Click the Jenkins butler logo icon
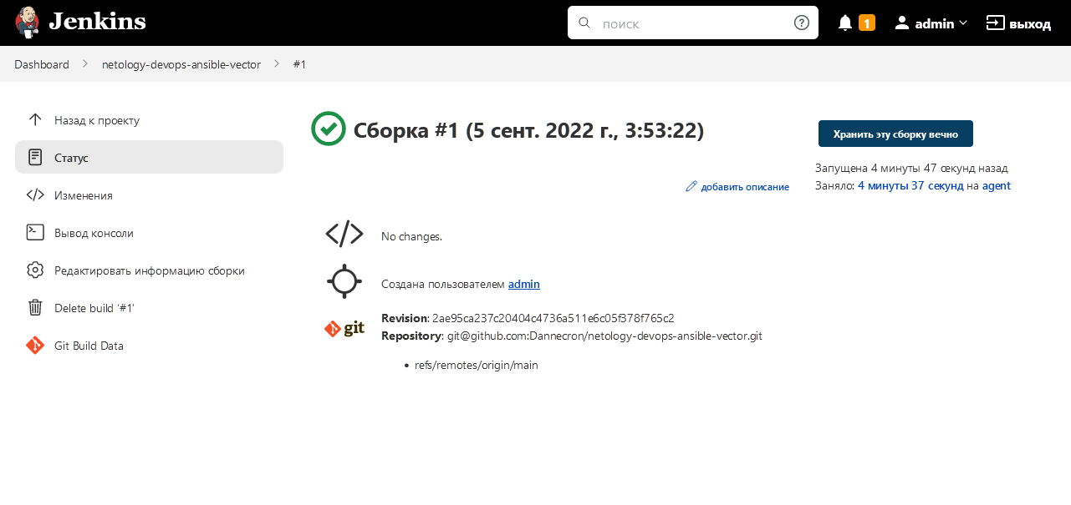 (28, 23)
